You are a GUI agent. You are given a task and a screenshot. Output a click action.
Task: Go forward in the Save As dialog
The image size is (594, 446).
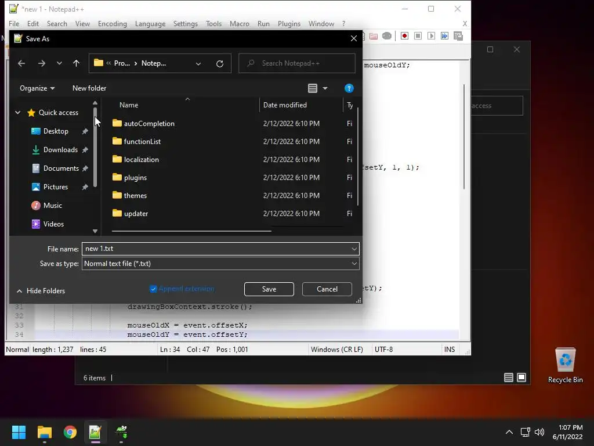[x=42, y=63]
